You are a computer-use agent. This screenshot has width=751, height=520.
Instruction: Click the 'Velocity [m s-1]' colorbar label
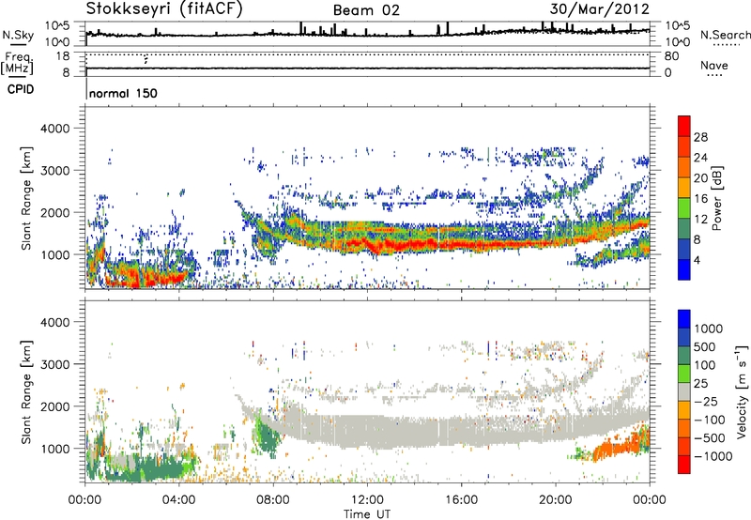click(x=742, y=390)
